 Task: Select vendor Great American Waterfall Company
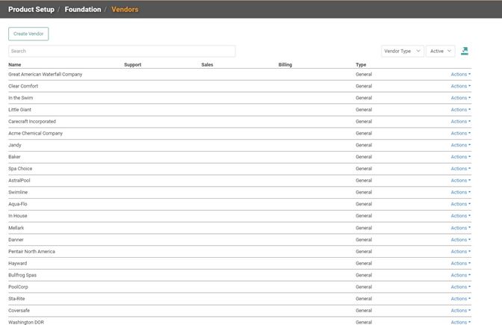click(45, 74)
